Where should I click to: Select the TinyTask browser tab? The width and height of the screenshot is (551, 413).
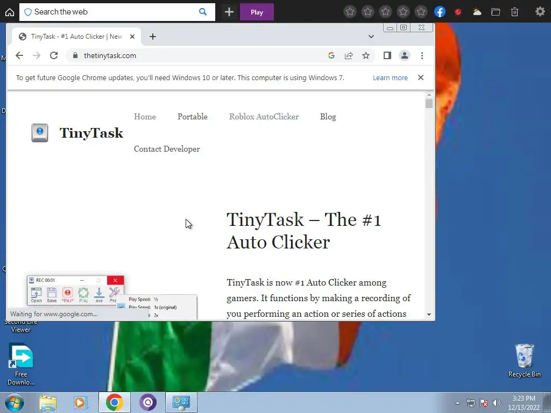point(76,37)
